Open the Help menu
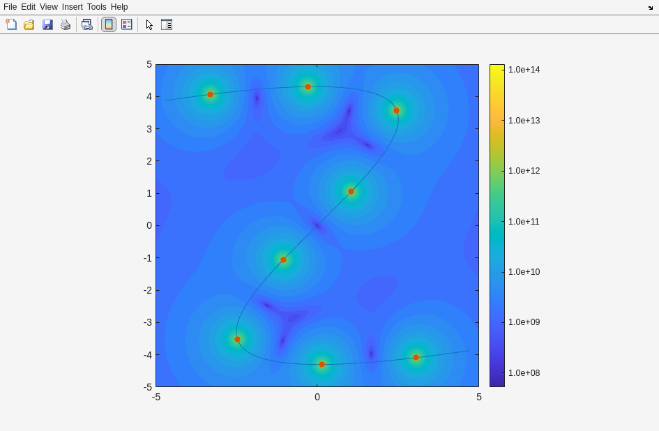 tap(119, 7)
